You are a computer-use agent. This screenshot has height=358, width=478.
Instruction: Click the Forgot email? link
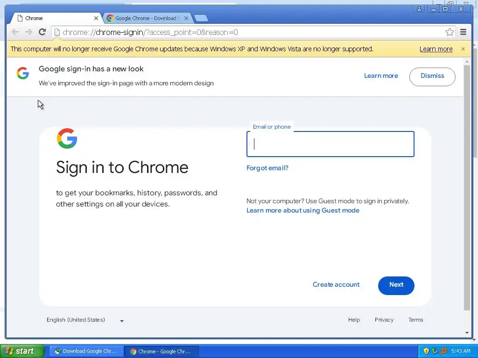(x=267, y=168)
